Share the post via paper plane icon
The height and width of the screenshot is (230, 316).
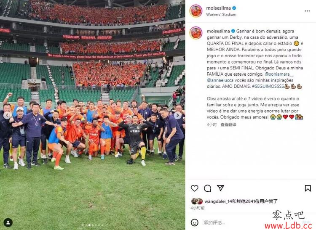pos(220,188)
